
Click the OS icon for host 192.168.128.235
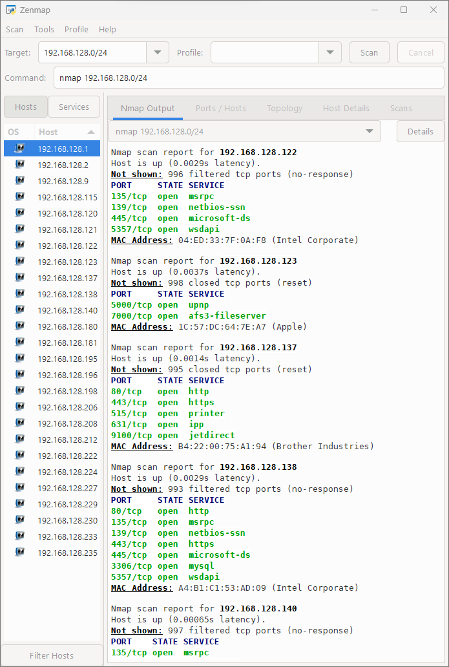[x=19, y=553]
